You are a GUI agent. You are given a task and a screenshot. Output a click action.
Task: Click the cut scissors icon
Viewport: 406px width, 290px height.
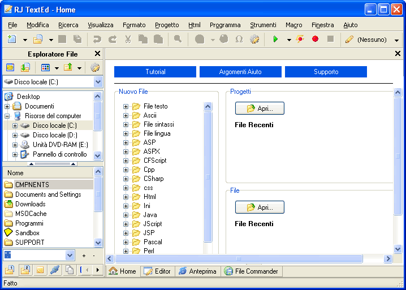[x=128, y=40]
